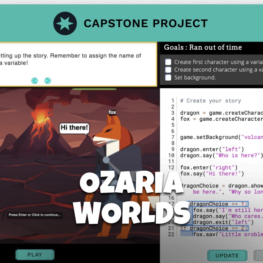Click code line 4 starting 'fox ='

[x=221, y=119]
